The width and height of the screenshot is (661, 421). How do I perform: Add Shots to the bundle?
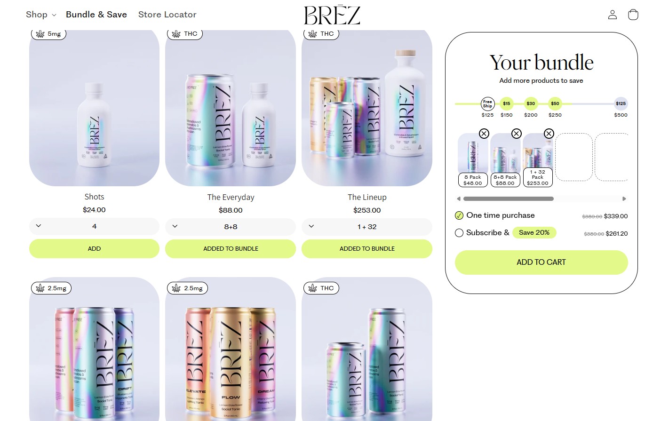pos(94,248)
